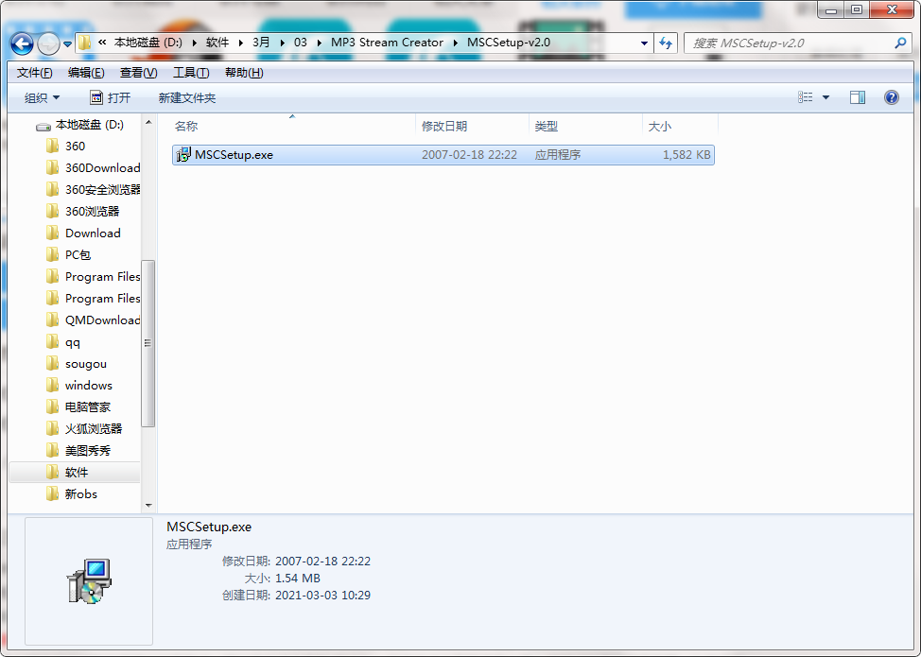Image resolution: width=921 pixels, height=657 pixels.
Task: Click the 1,582 KB size cell
Action: tap(686, 155)
